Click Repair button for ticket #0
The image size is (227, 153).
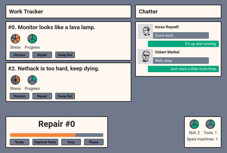point(42,55)
